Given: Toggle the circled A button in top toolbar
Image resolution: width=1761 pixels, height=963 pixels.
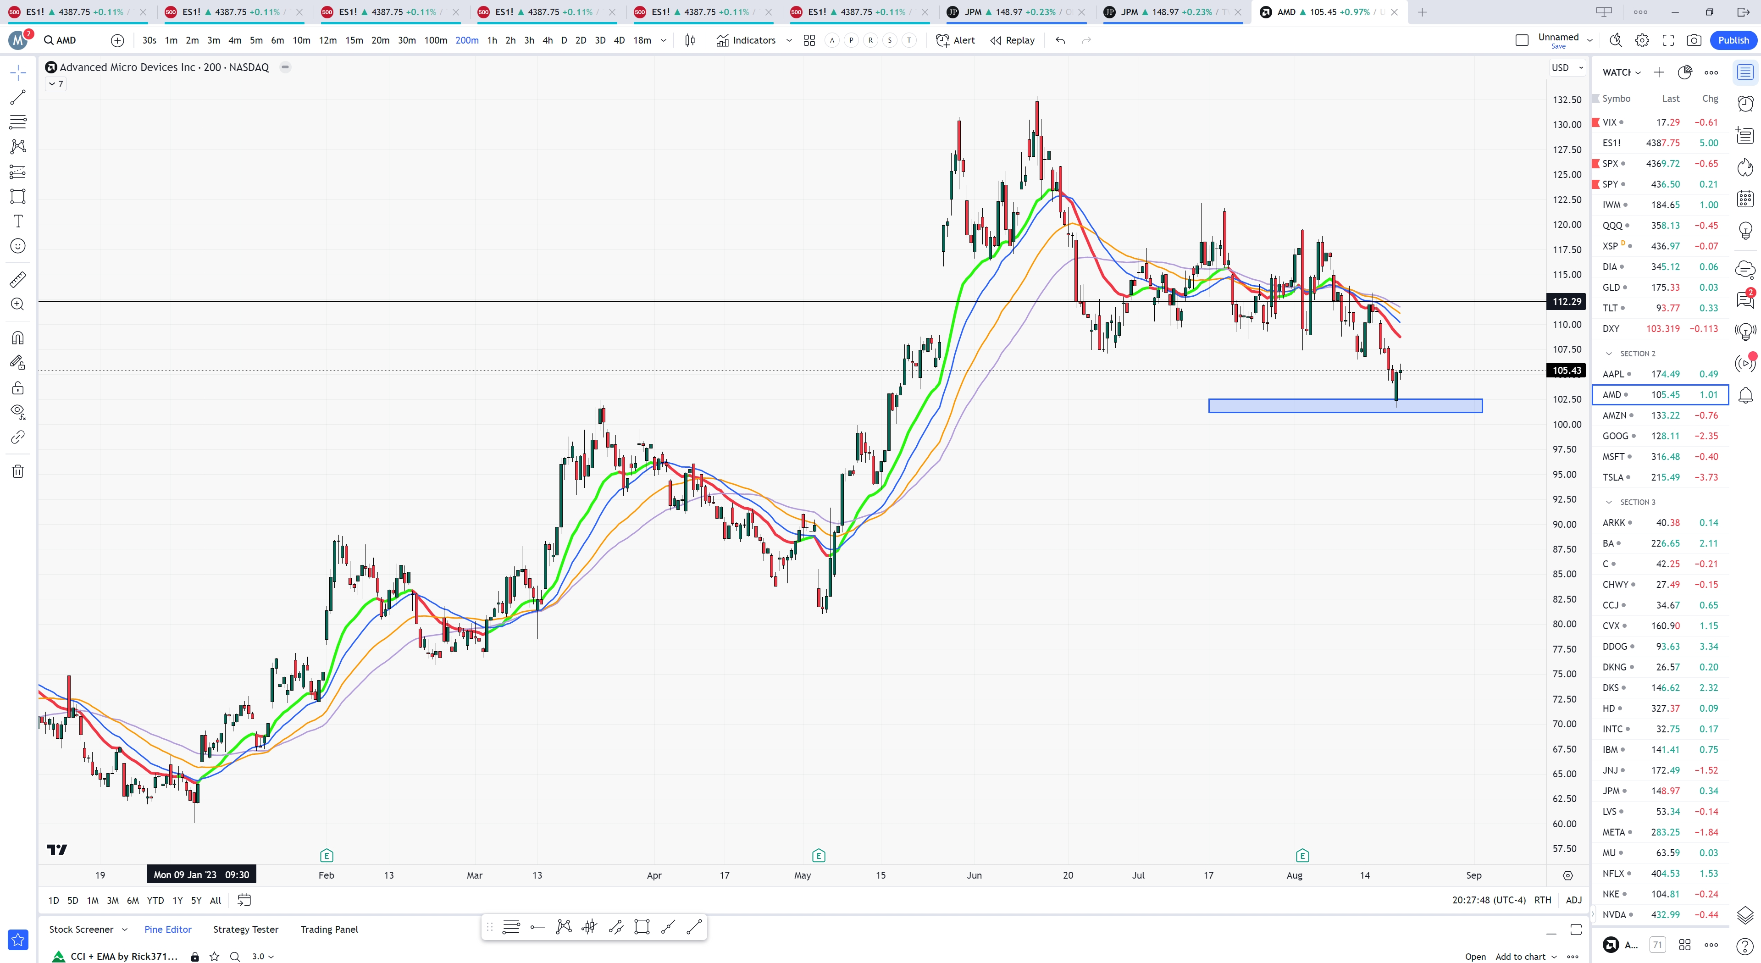Looking at the screenshot, I should click(832, 40).
